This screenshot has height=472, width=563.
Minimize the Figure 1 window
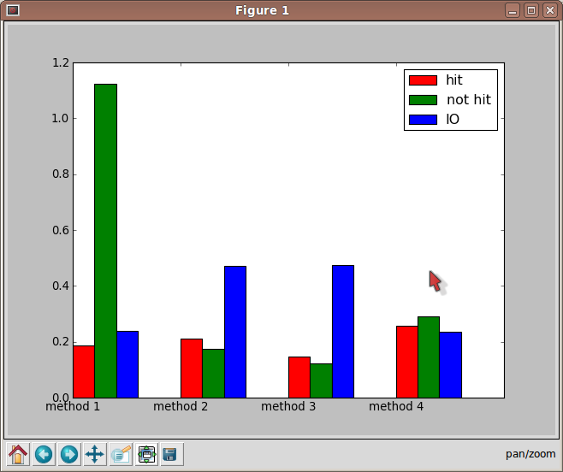coord(512,10)
